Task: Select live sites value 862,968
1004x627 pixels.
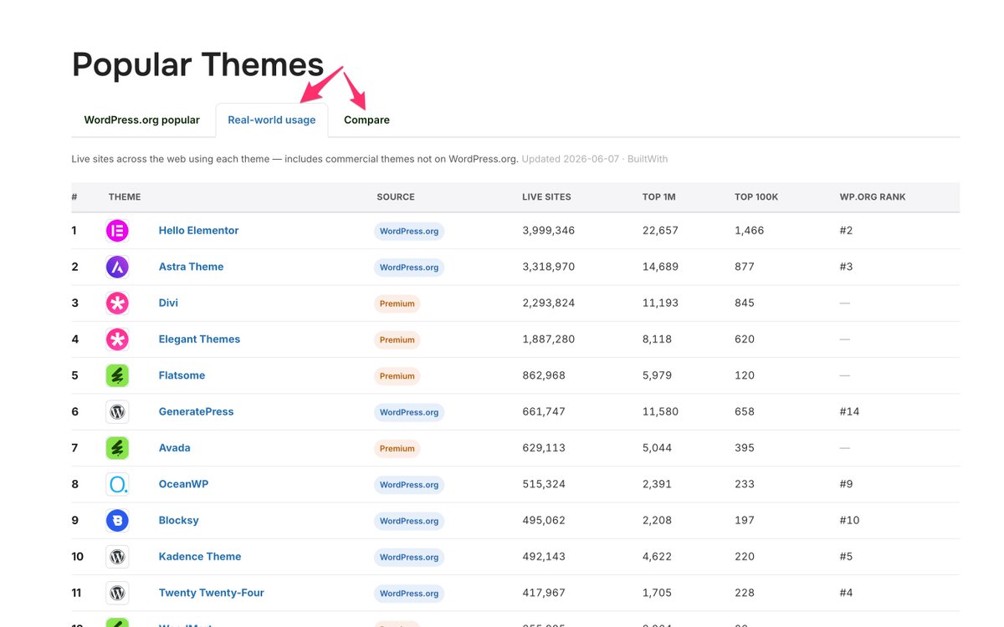Action: click(x=544, y=375)
